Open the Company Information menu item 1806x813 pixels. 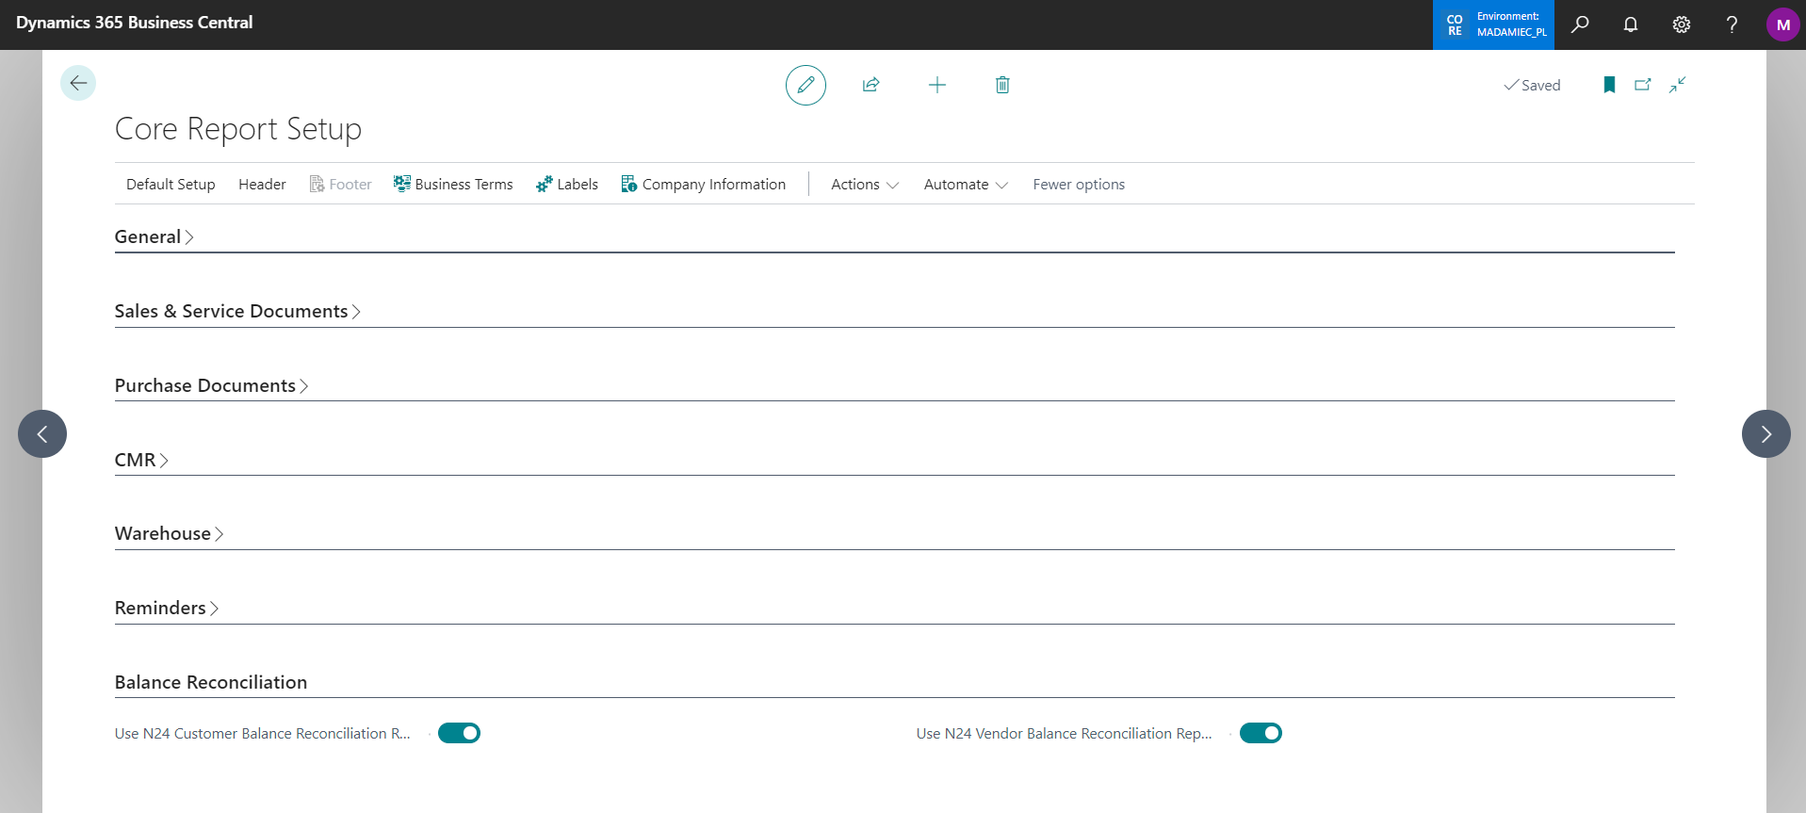tap(703, 185)
